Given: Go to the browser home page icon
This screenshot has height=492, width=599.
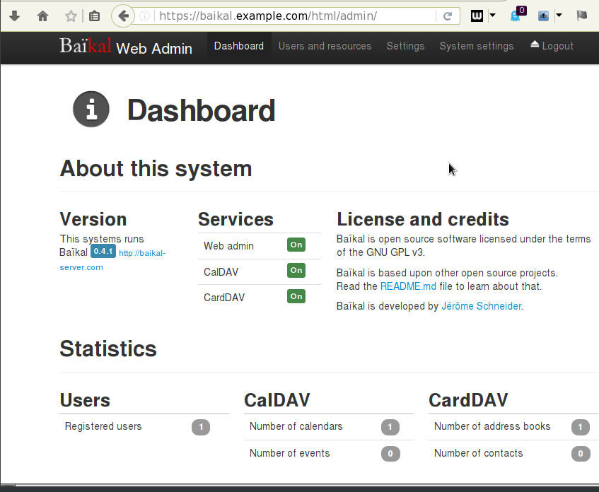Looking at the screenshot, I should click(43, 16).
